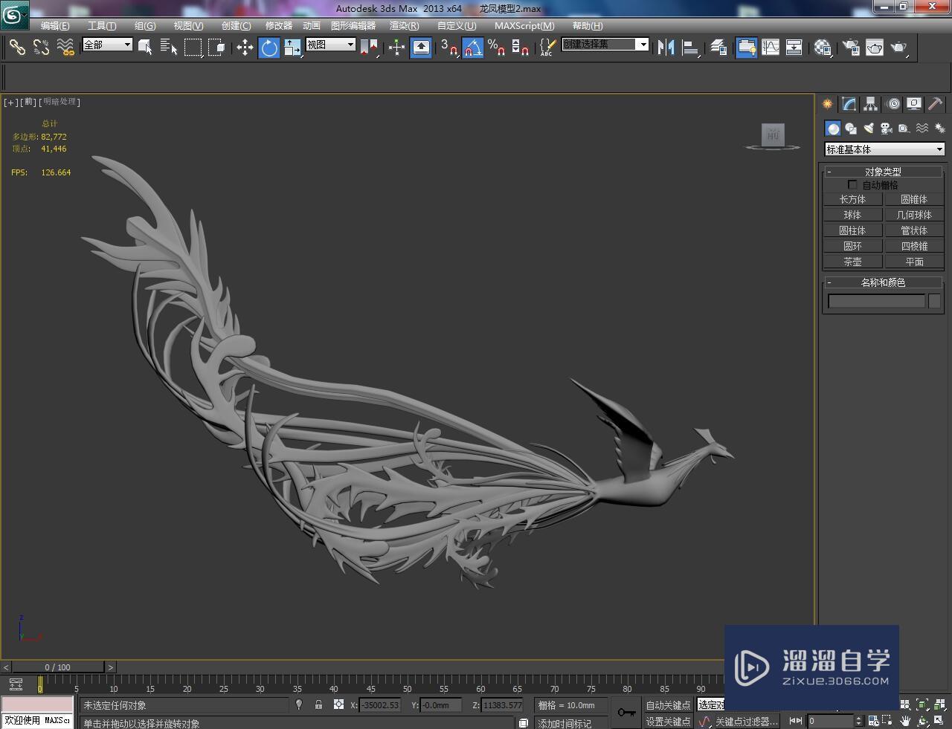This screenshot has height=729, width=952.
Task: Click the Mirror tool icon
Action: 666,48
